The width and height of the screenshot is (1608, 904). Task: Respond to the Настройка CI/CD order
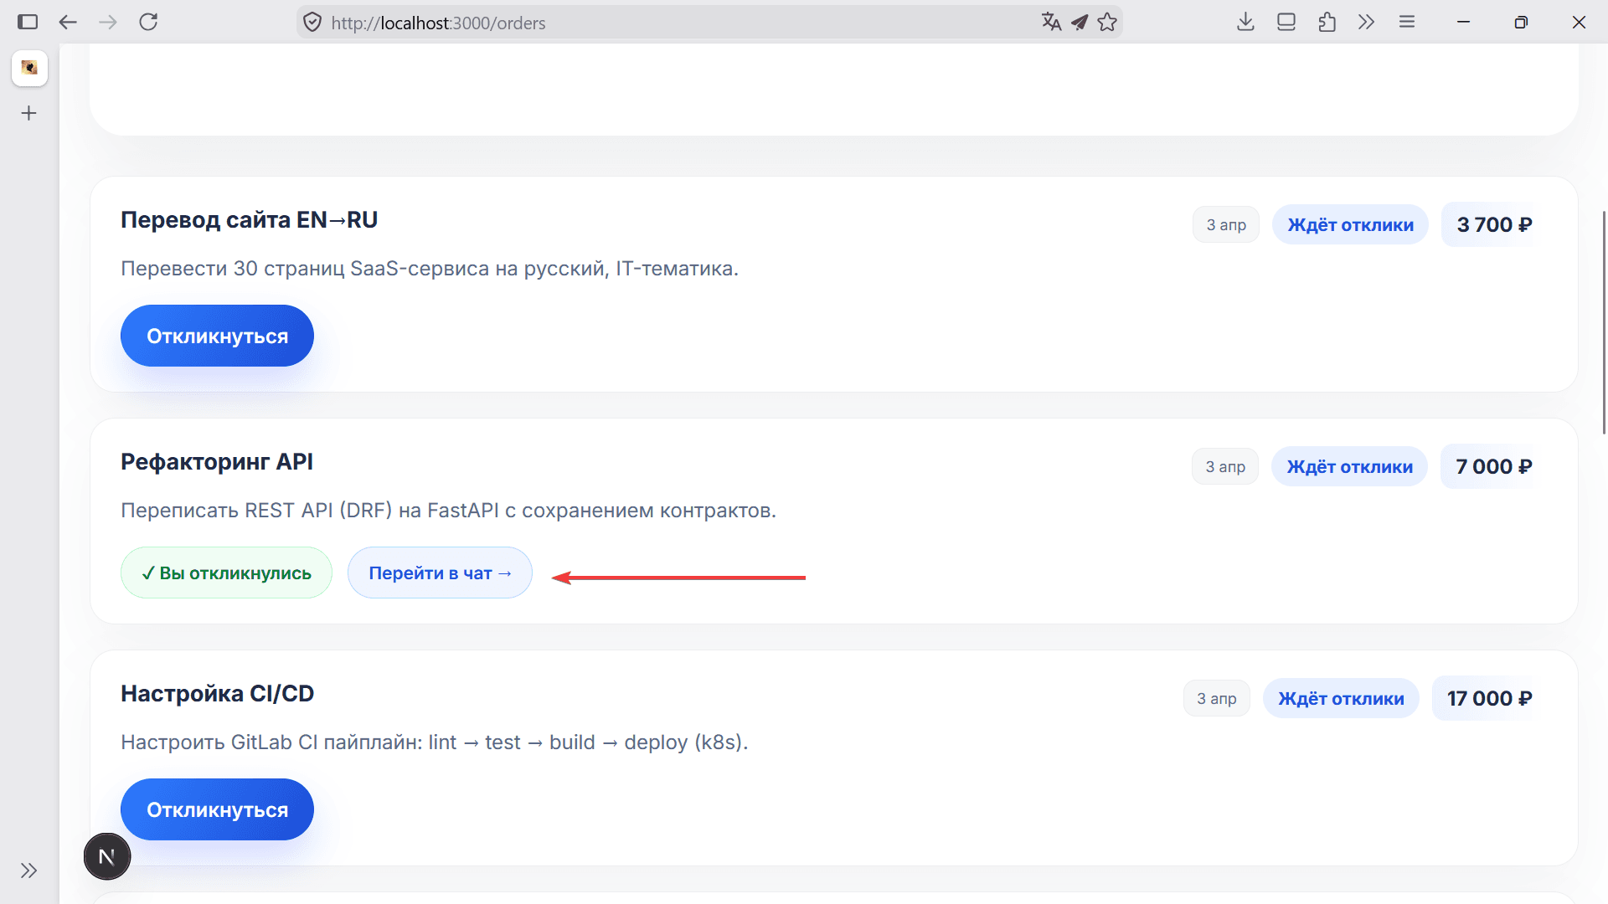(217, 809)
